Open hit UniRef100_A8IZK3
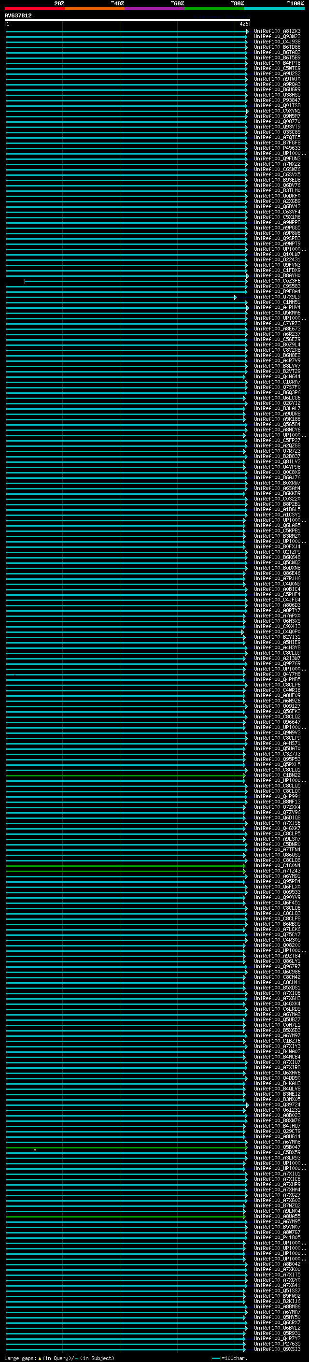309x1362 pixels. coord(277,31)
